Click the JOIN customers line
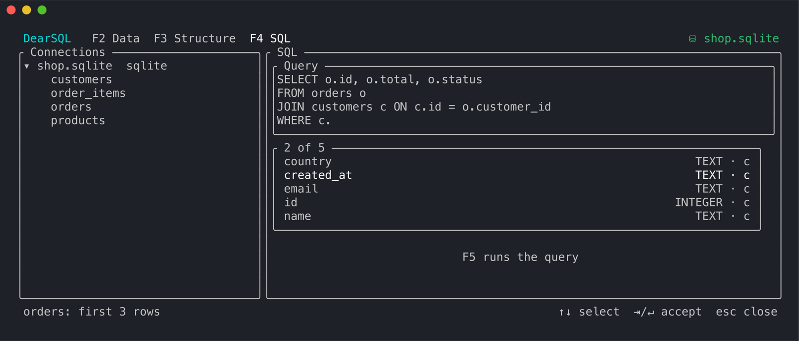Screen dimensions: 799x341 414,107
